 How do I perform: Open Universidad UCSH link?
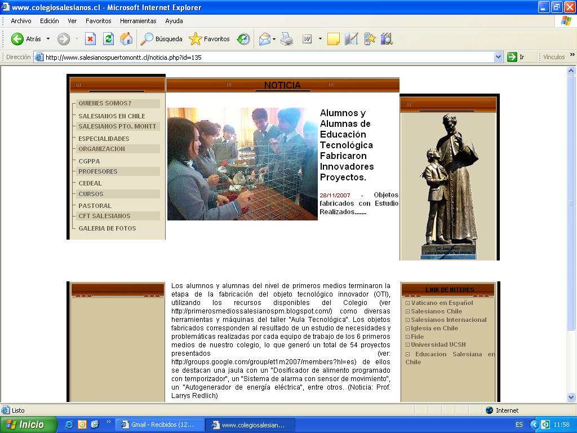point(438,344)
